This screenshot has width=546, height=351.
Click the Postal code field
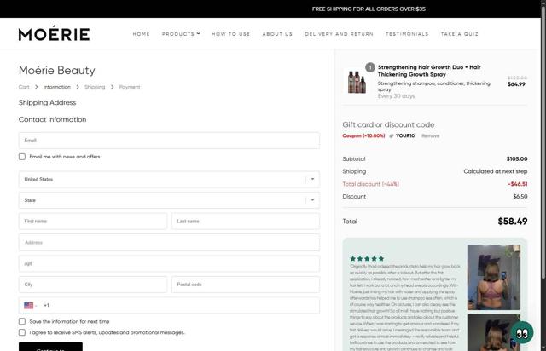pos(246,285)
